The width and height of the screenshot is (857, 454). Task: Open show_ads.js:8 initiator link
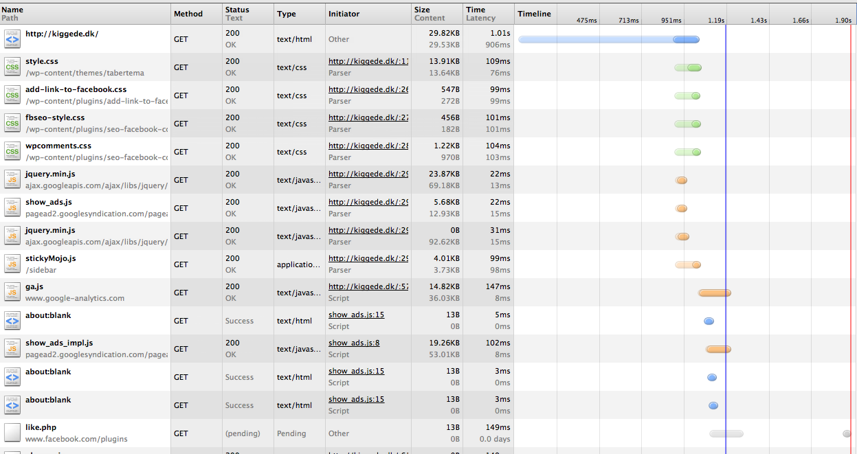354,343
